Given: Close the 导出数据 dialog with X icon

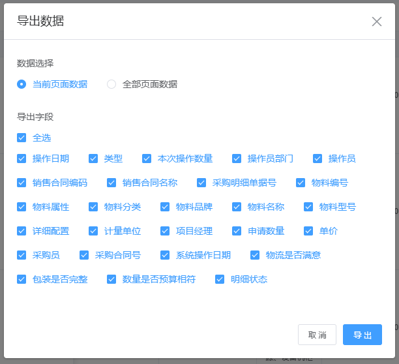Looking at the screenshot, I should click(377, 22).
